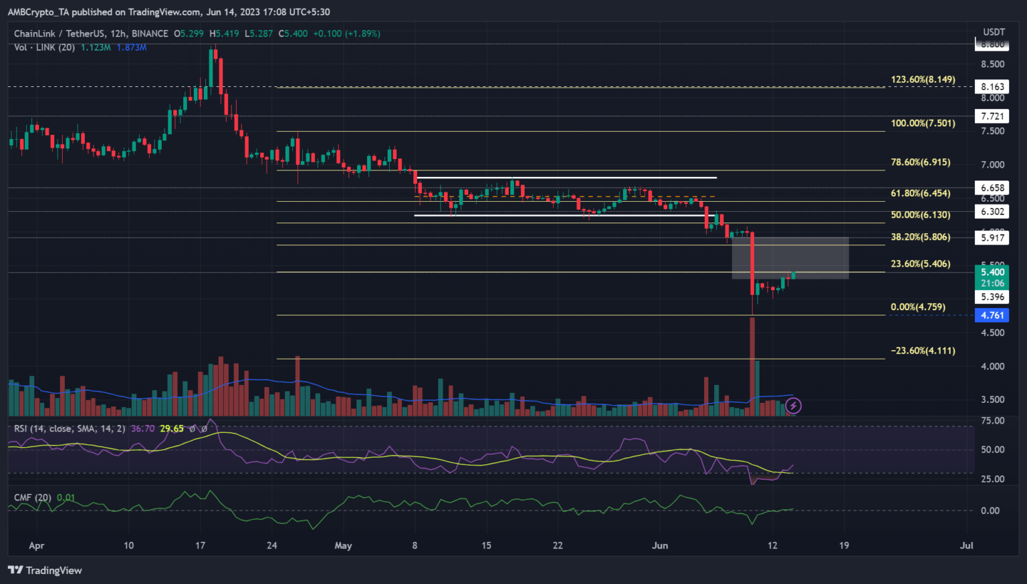The width and height of the screenshot is (1027, 584).
Task: Select the -23.60%(4.111) Fibonacci extension label
Action: 923,351
